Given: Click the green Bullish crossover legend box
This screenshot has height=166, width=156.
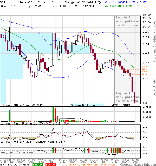Looking at the screenshot, I should tap(37, 165).
